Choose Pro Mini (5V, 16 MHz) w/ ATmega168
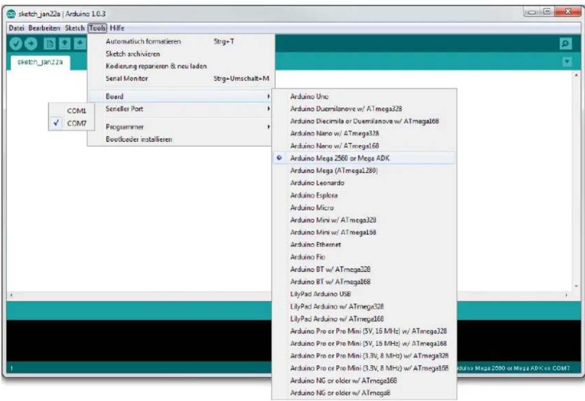Image resolution: width=585 pixels, height=401 pixels. click(x=364, y=343)
